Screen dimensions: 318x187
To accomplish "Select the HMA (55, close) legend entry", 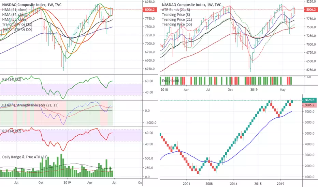I will coord(15,19).
